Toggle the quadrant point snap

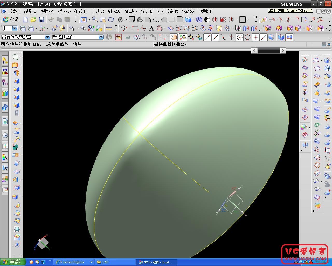(x=247, y=37)
